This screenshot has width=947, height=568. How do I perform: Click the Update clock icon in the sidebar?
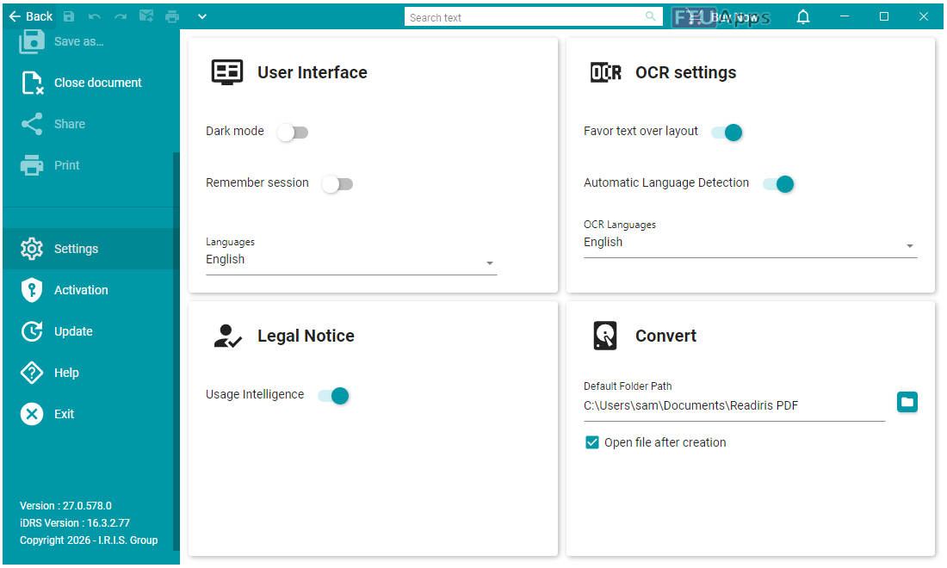coord(31,331)
